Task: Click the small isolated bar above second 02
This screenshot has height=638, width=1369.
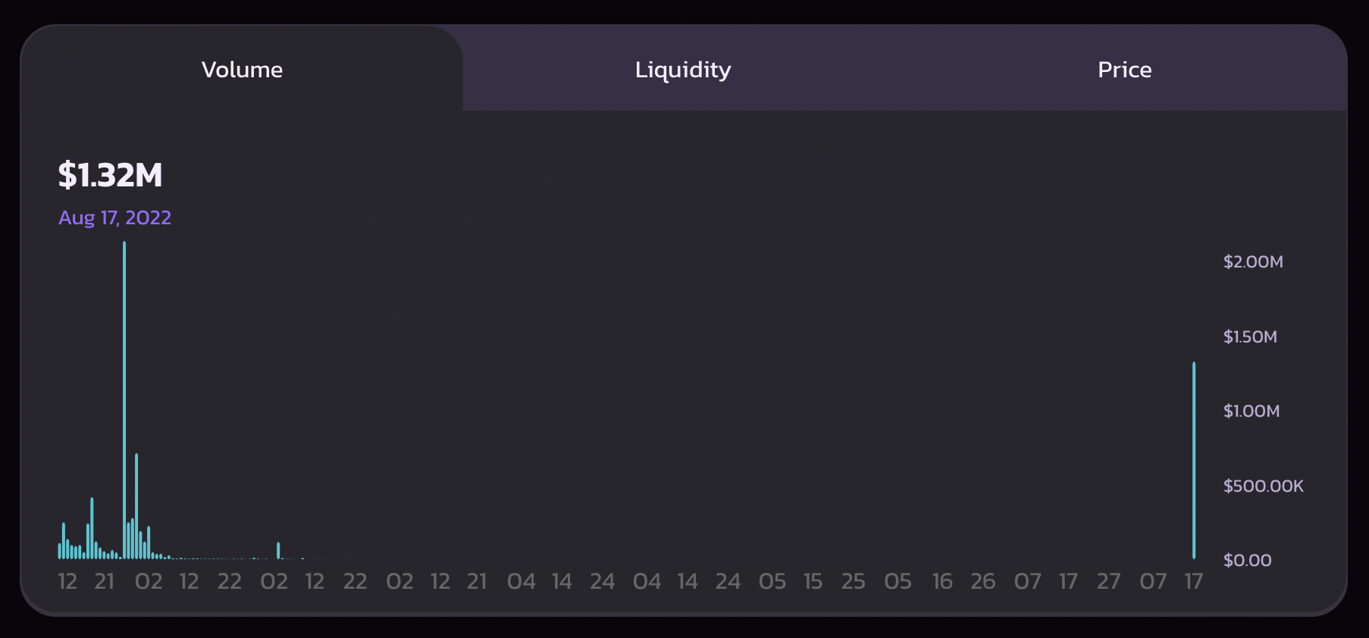Action: 278,551
